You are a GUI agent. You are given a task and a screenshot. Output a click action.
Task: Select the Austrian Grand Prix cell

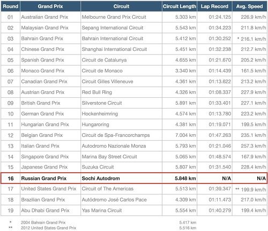pos(50,92)
